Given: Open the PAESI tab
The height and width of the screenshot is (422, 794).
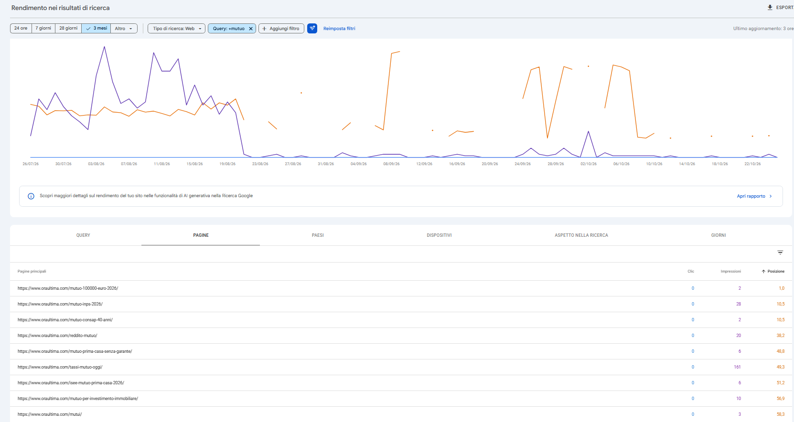Looking at the screenshot, I should (318, 235).
